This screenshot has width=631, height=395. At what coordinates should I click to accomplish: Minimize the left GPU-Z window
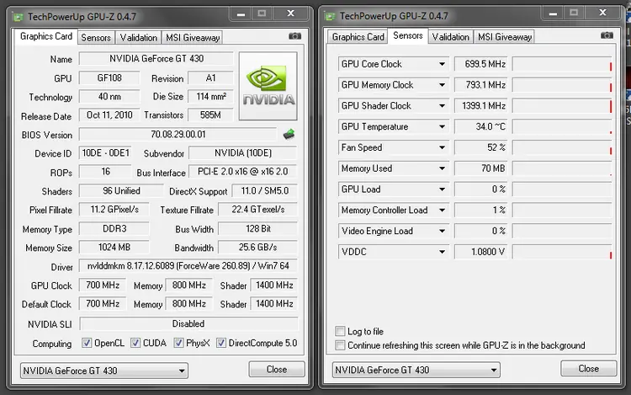241,14
